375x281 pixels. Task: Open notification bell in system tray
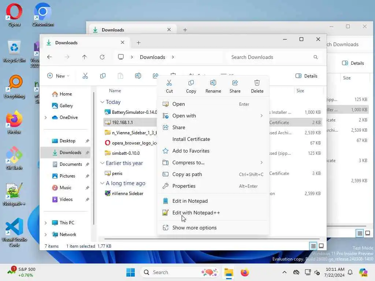point(350,272)
